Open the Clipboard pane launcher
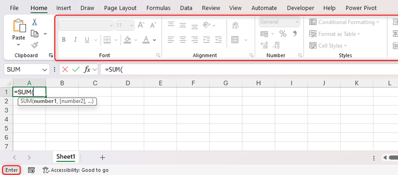 51,55
